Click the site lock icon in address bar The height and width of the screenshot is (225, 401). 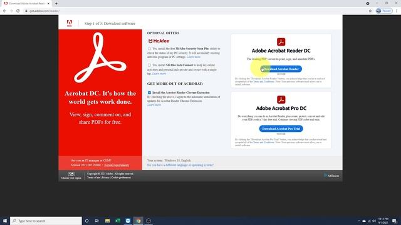[x=26, y=11]
